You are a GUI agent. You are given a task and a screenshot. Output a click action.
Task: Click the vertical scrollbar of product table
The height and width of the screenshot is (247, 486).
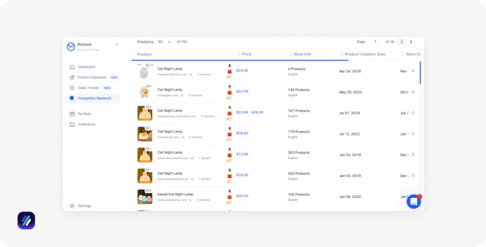pyautogui.click(x=421, y=73)
